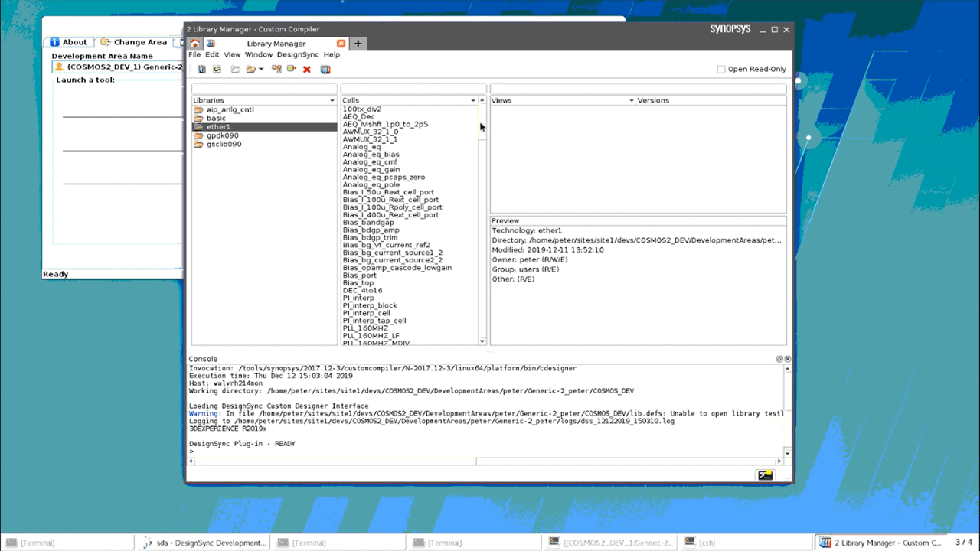The width and height of the screenshot is (980, 551).
Task: Select the Bias_bandgap cell
Action: tap(368, 223)
